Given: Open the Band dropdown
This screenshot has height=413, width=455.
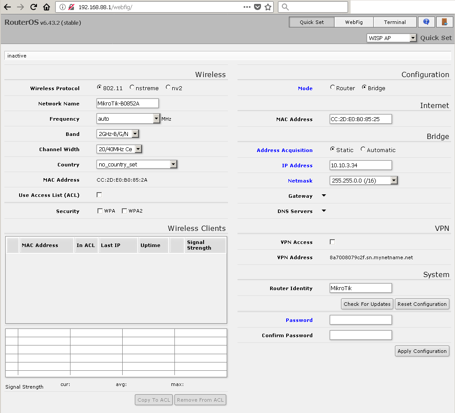Looking at the screenshot, I should (x=117, y=134).
